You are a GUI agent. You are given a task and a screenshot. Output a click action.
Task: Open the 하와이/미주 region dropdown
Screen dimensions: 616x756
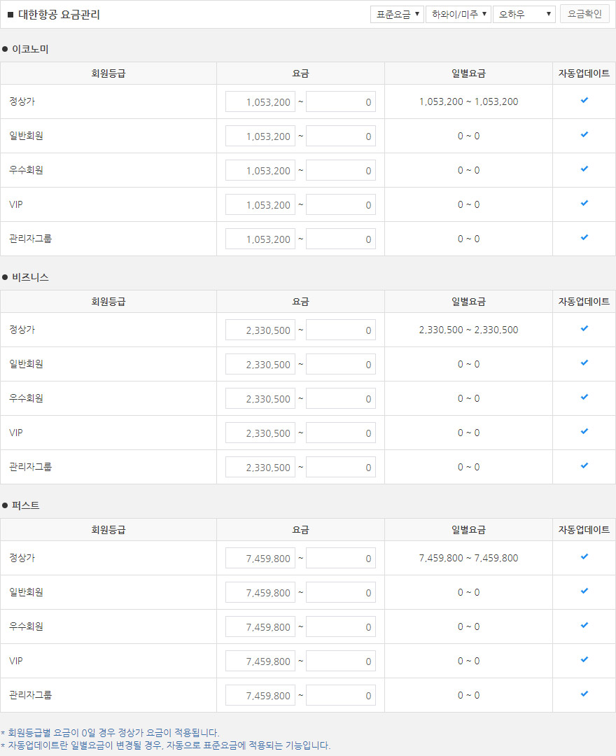point(458,15)
